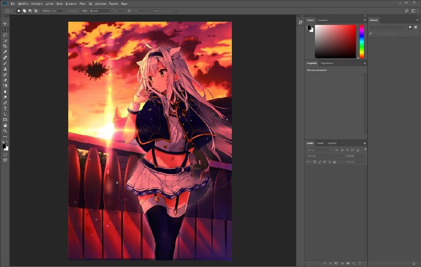Select the Move tool
Image resolution: width=421 pixels, height=267 pixels.
(5, 23)
